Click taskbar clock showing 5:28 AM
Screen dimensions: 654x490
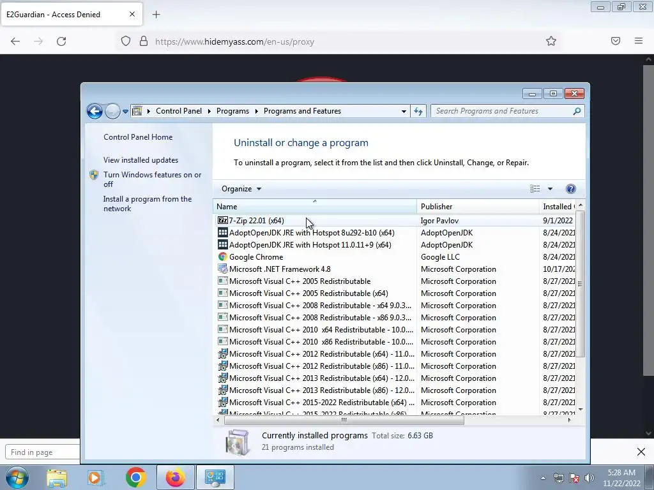(621, 478)
